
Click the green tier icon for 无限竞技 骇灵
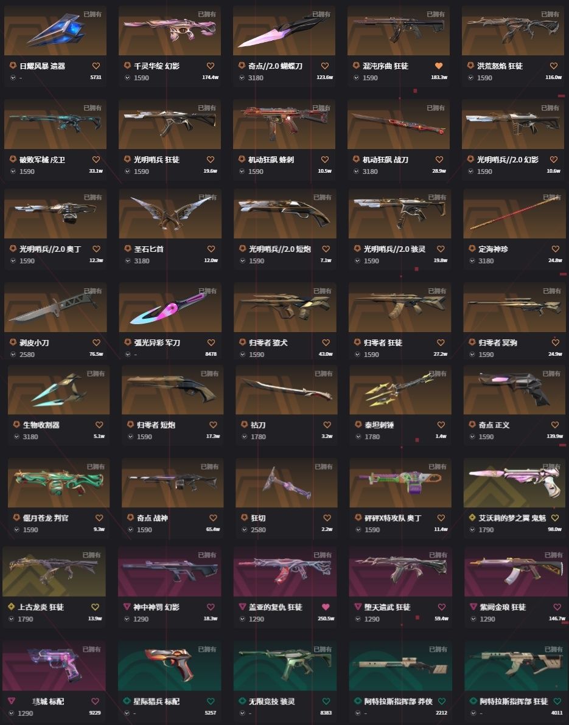(242, 701)
